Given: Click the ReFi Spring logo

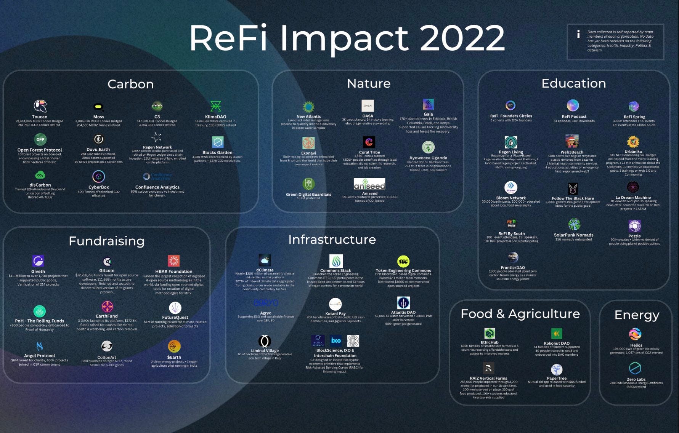Looking at the screenshot, I should [634, 106].
